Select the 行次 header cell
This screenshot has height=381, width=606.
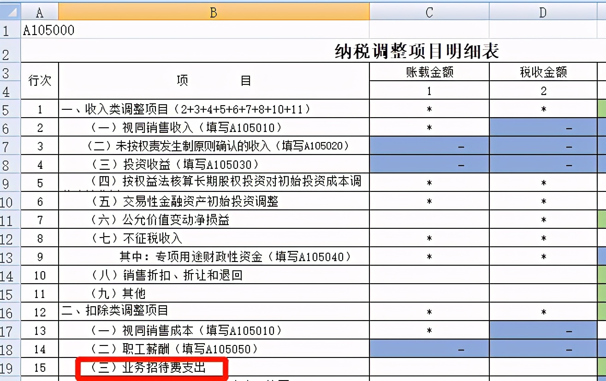40,80
